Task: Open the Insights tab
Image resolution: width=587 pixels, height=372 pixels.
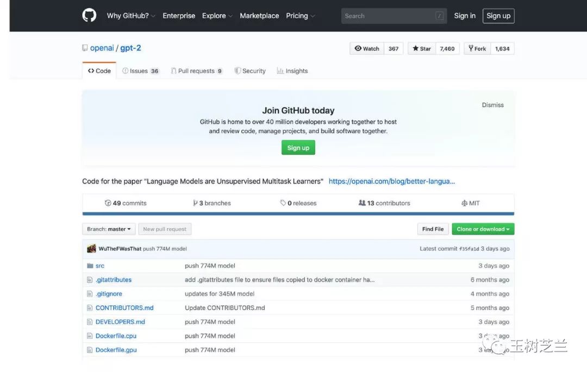Action: (x=292, y=71)
